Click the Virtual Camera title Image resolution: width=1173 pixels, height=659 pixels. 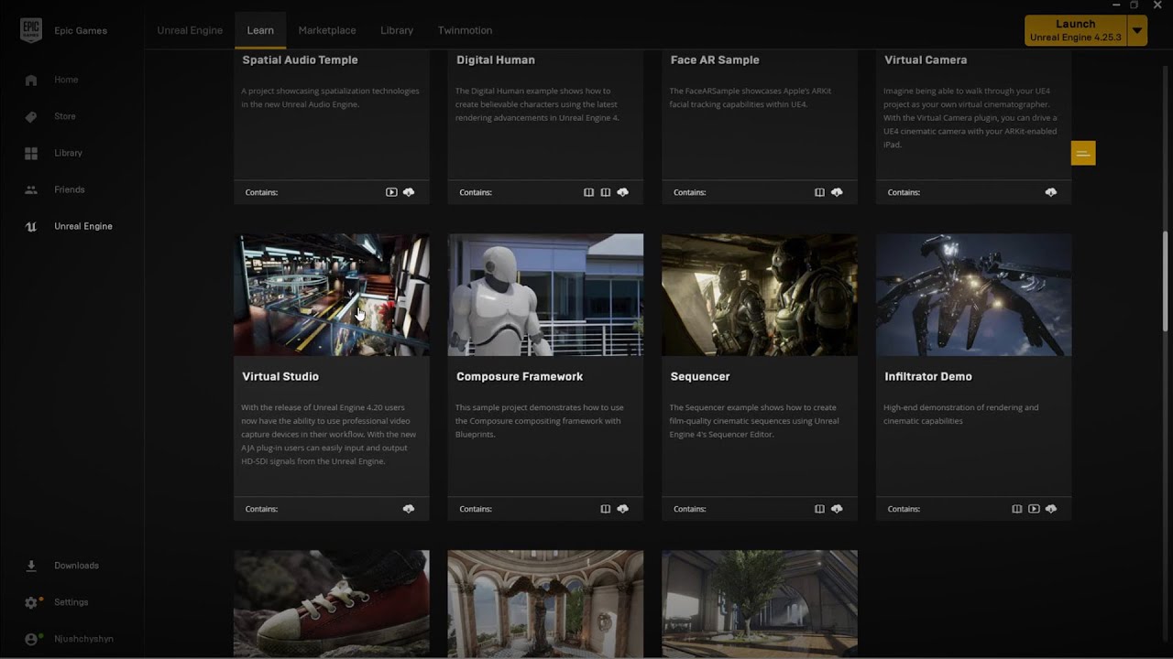(926, 59)
